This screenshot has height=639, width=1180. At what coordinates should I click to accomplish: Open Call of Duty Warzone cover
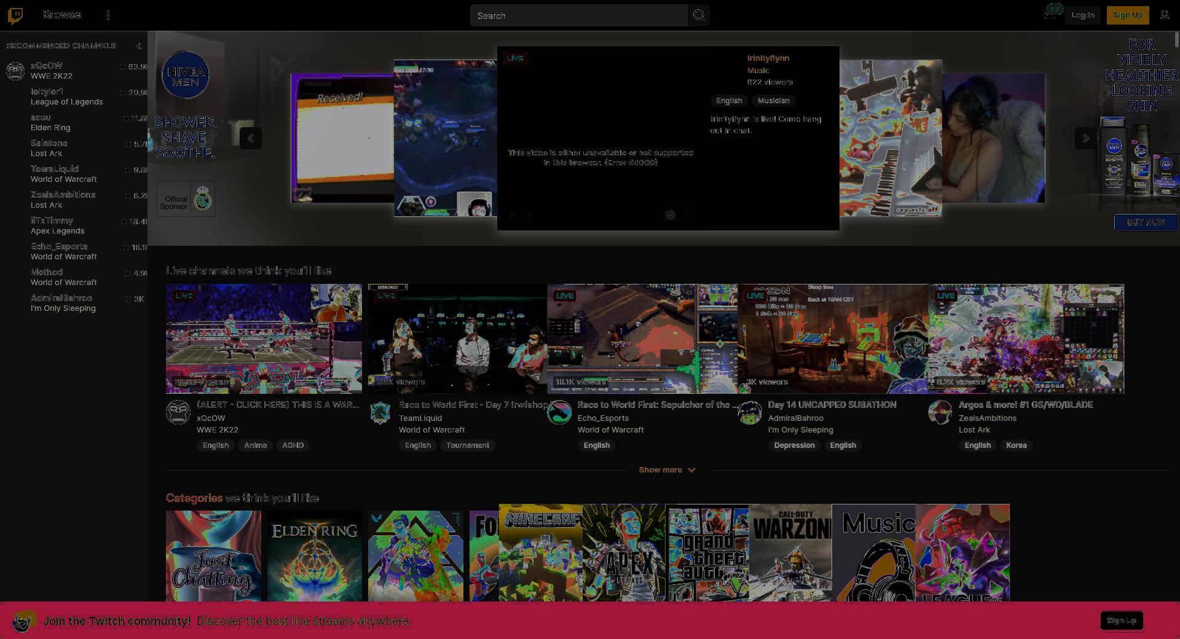coord(790,553)
